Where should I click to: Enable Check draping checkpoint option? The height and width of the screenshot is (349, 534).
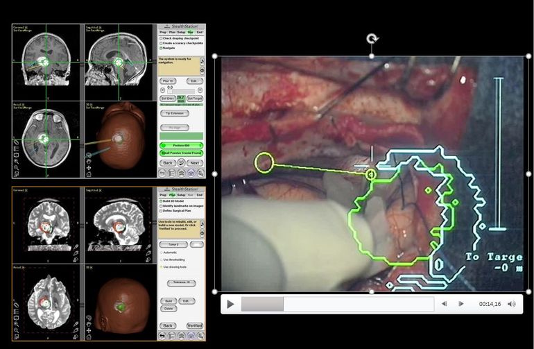point(162,38)
